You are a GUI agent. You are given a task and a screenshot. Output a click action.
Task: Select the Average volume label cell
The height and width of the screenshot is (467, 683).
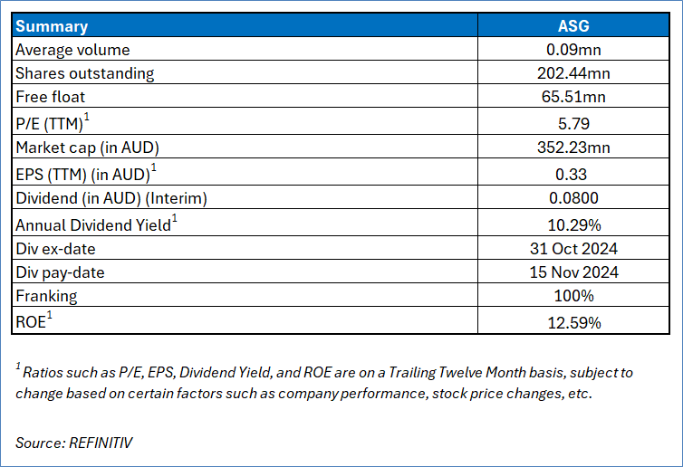72,51
